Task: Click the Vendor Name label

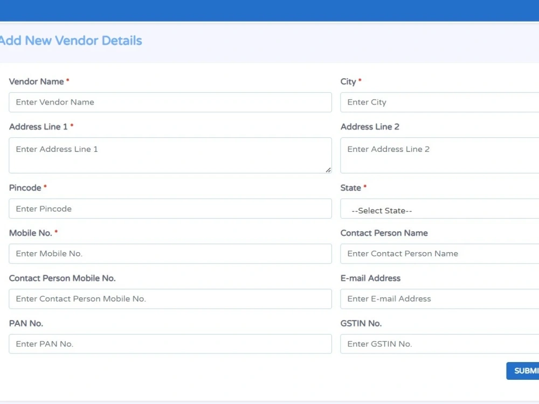Action: [37, 81]
